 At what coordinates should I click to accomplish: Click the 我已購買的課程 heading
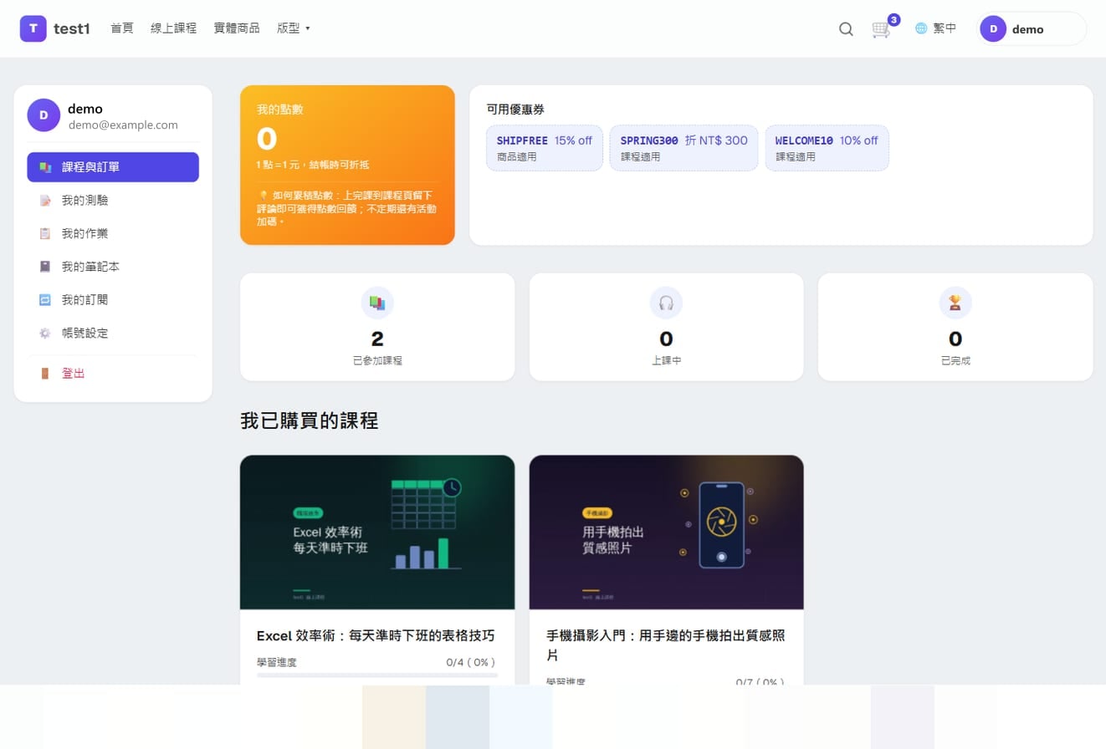click(310, 421)
